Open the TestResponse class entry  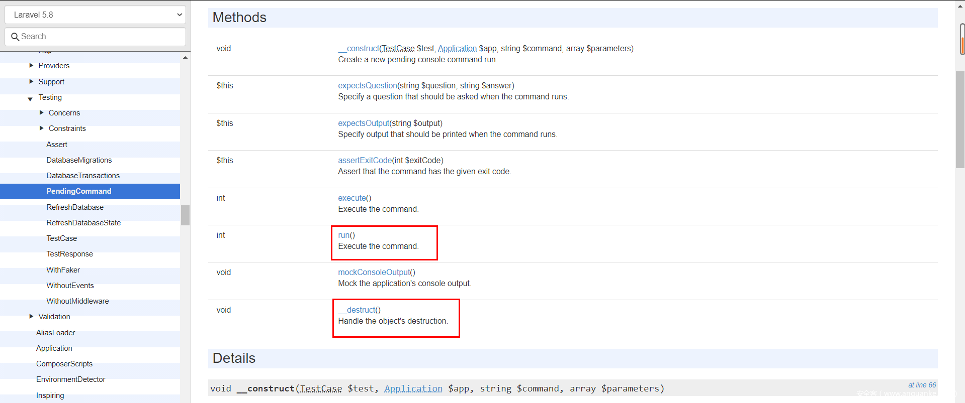point(69,254)
